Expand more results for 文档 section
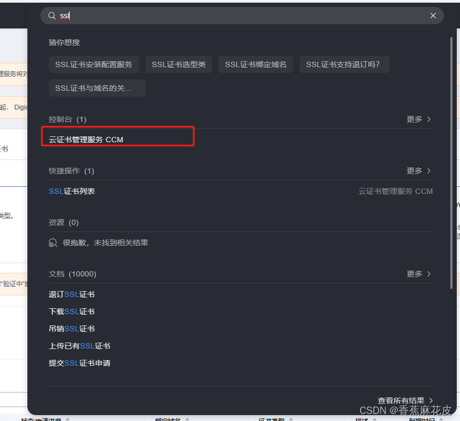Screen dimensions: 460x421 pos(419,274)
